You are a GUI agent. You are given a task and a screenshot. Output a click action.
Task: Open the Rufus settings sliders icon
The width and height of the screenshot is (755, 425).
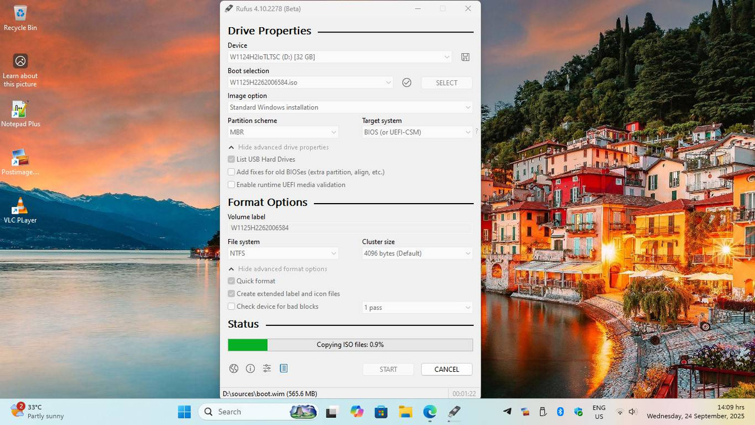click(x=267, y=368)
